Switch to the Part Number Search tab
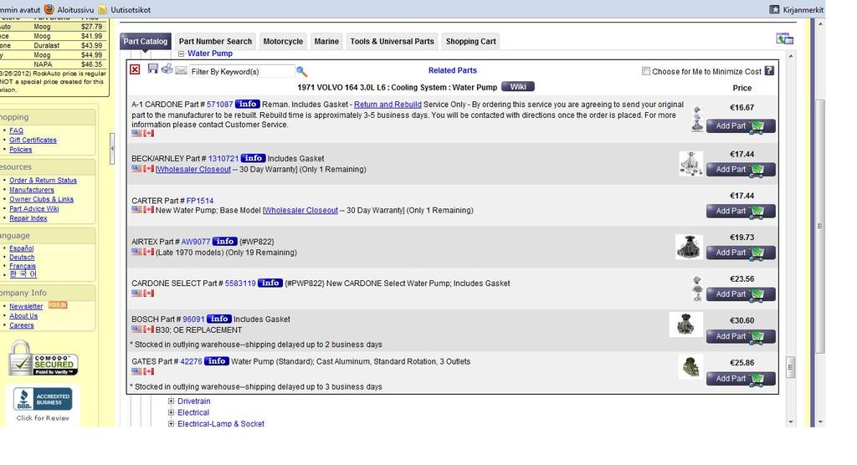Image resolution: width=857 pixels, height=465 pixels. tap(215, 41)
